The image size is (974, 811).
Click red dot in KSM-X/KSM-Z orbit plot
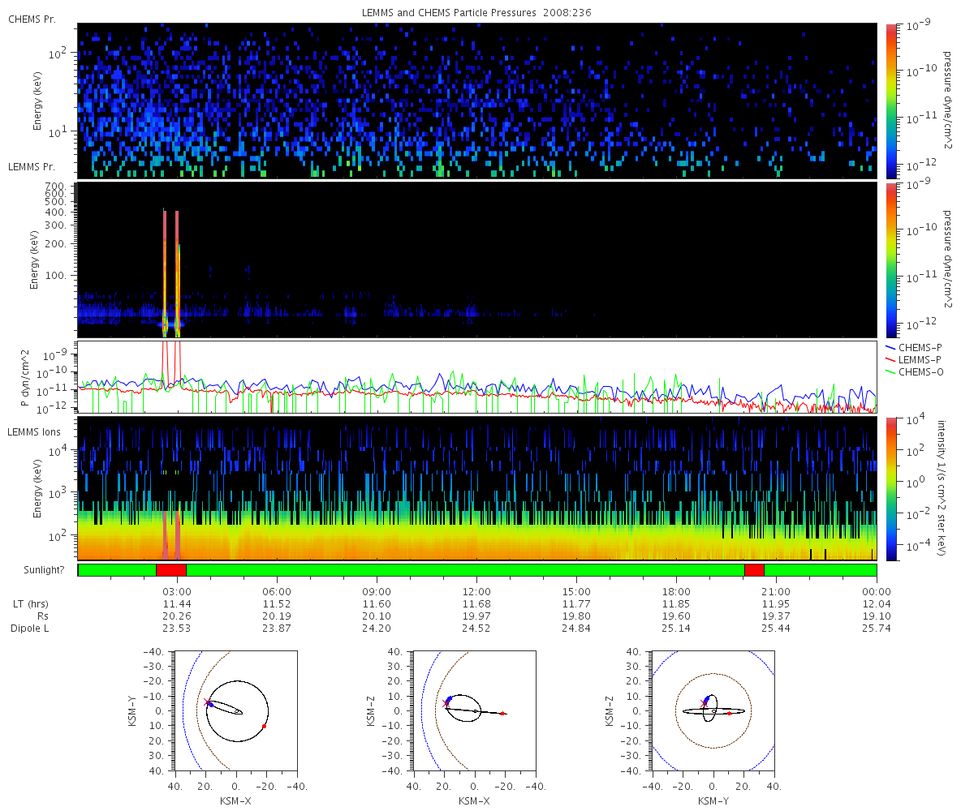coord(502,714)
